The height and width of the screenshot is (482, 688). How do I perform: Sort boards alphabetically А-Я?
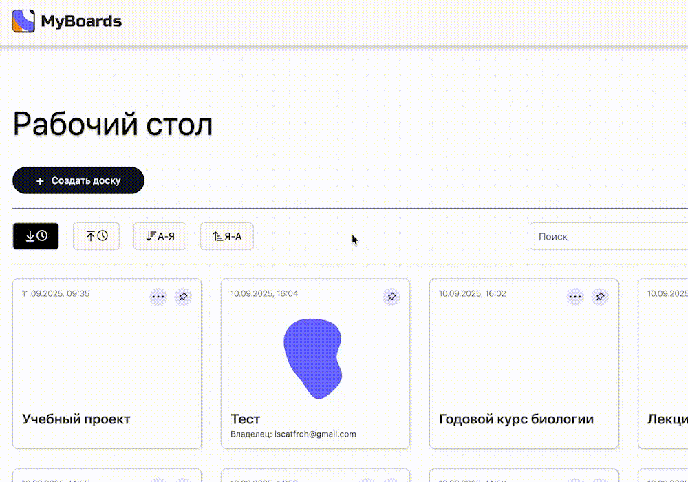[160, 236]
